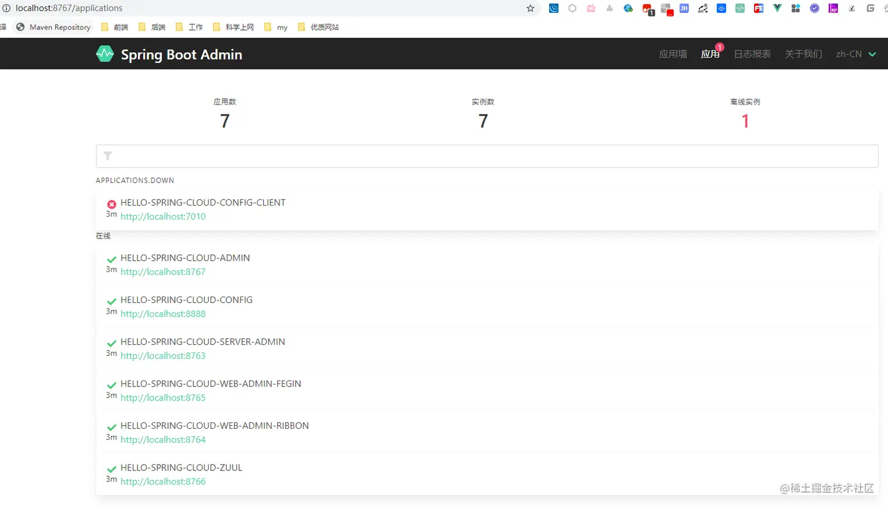Select HELLO-SPRING-CLOUD-ADMIN application name
This screenshot has height=508, width=888.
pos(185,258)
